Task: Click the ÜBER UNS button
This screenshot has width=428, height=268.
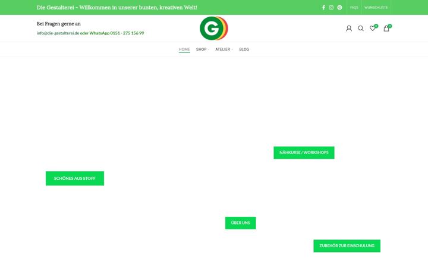Action: (x=241, y=223)
